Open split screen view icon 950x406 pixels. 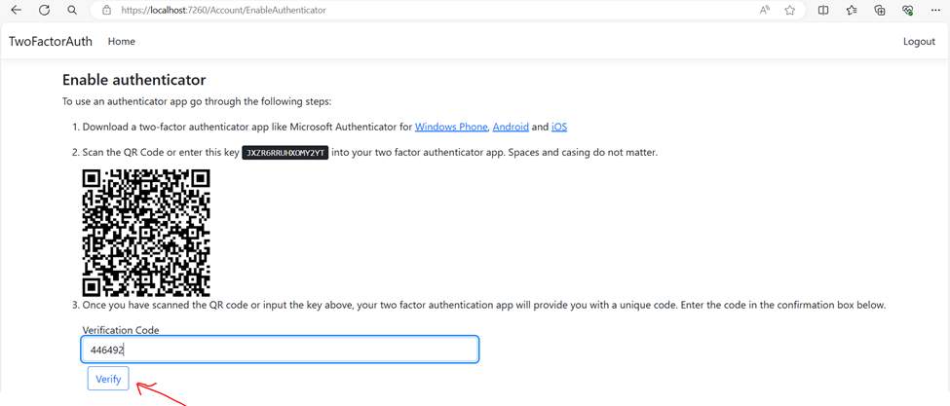click(x=823, y=10)
